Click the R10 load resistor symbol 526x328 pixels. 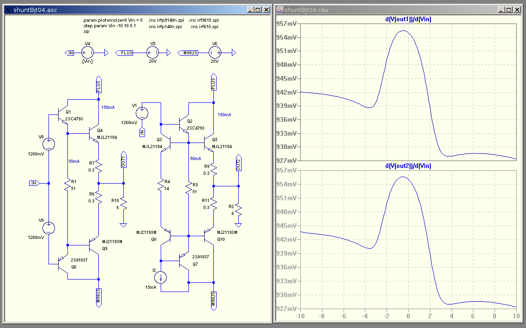pyautogui.click(x=123, y=203)
